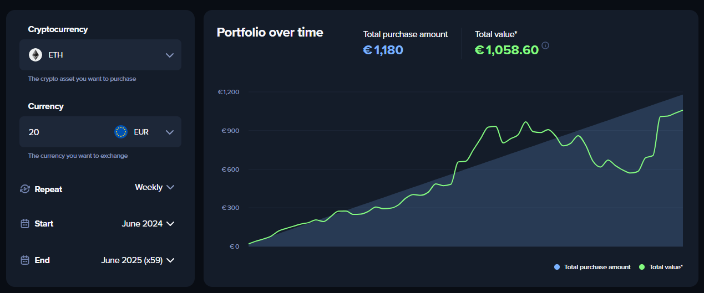Click the Ethereum coin icon
Screen dimensions: 704x293
[36, 55]
